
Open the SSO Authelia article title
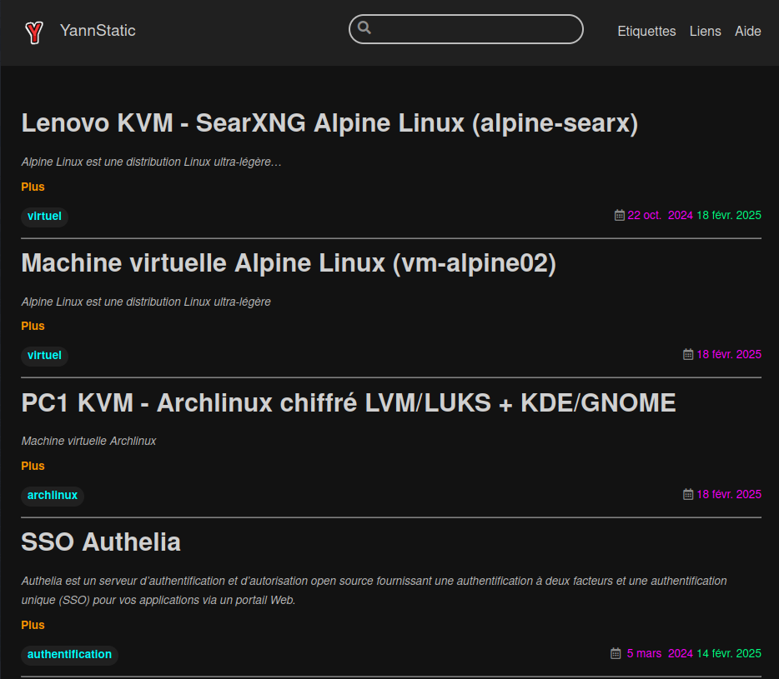(x=101, y=542)
